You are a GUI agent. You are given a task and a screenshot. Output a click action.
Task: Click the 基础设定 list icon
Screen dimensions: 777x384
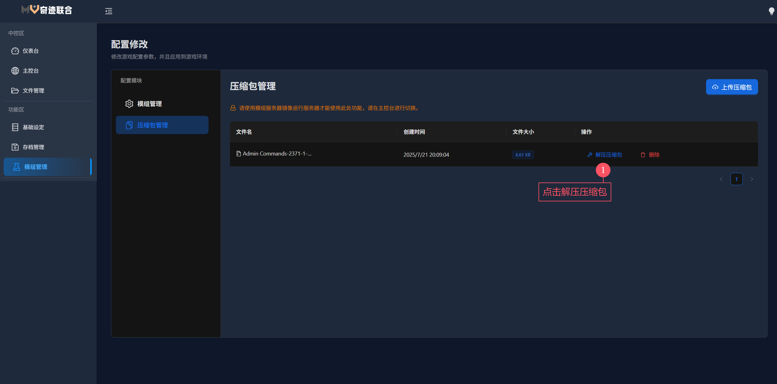[x=15, y=127]
